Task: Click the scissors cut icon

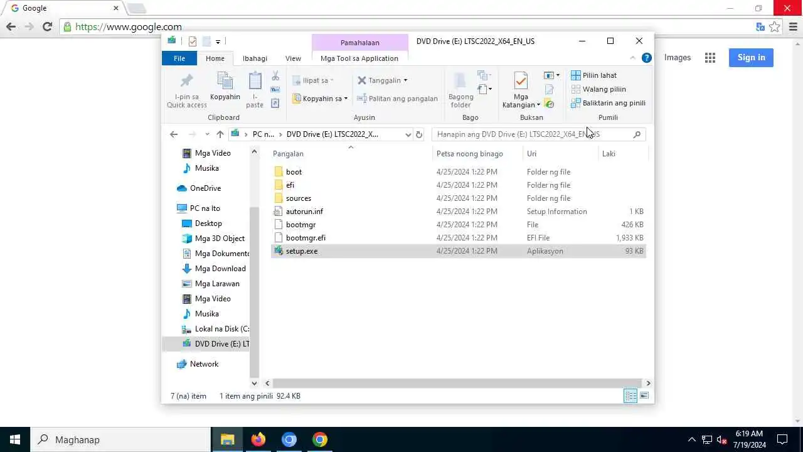Action: click(x=275, y=76)
